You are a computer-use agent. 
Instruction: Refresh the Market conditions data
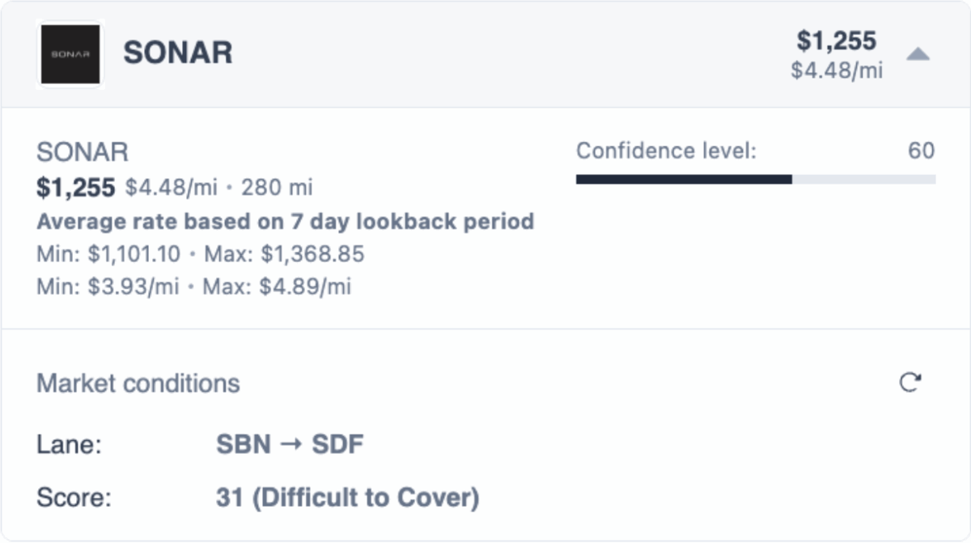coord(910,382)
